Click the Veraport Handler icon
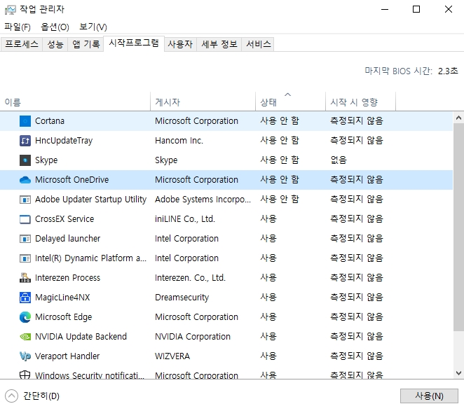The width and height of the screenshot is (464, 411). click(x=25, y=356)
